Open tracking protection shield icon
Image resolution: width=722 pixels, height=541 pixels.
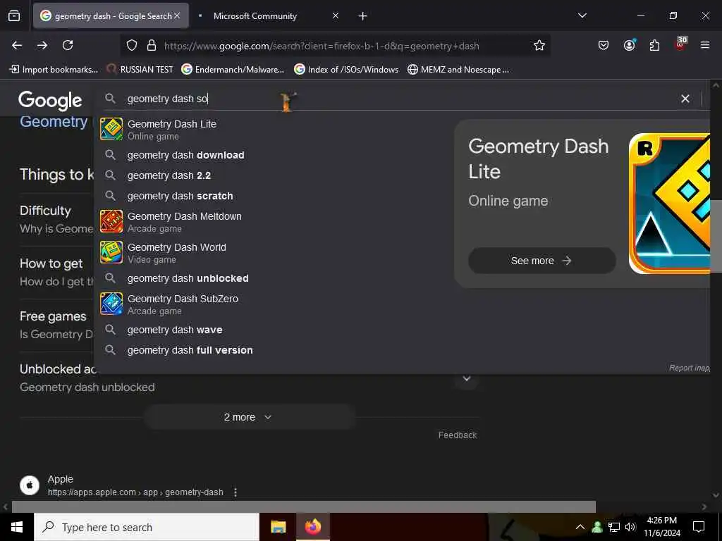132,46
